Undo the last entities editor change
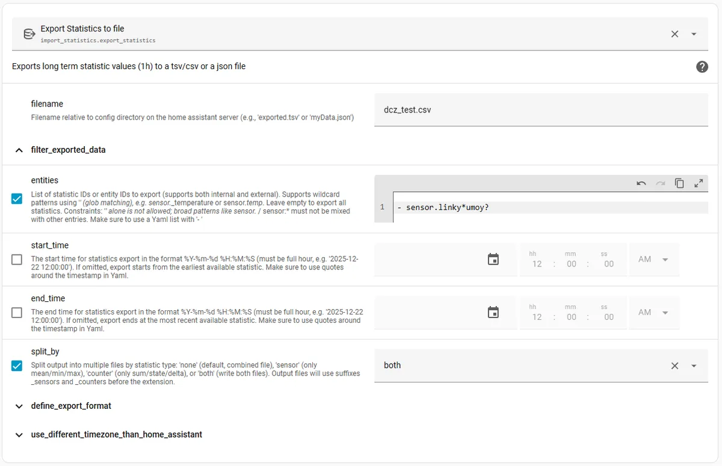The image size is (722, 466). (641, 183)
